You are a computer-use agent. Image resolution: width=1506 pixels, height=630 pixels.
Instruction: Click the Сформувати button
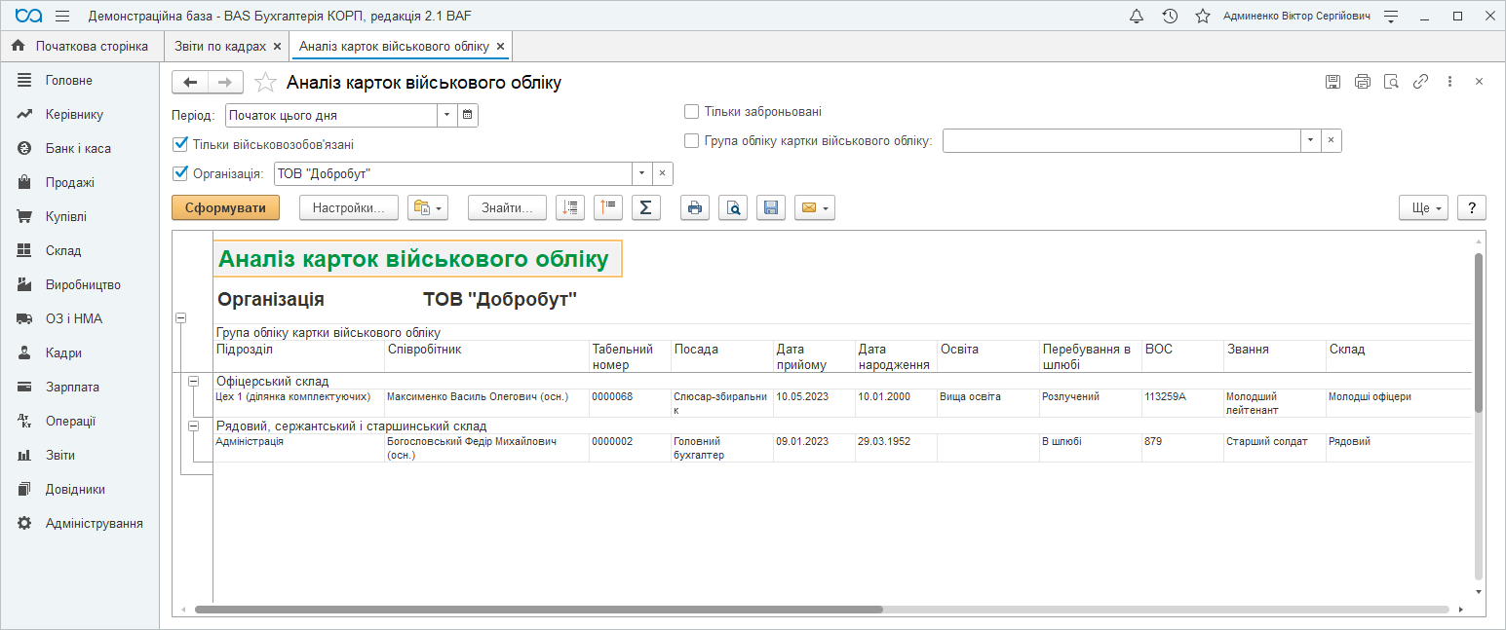point(225,207)
